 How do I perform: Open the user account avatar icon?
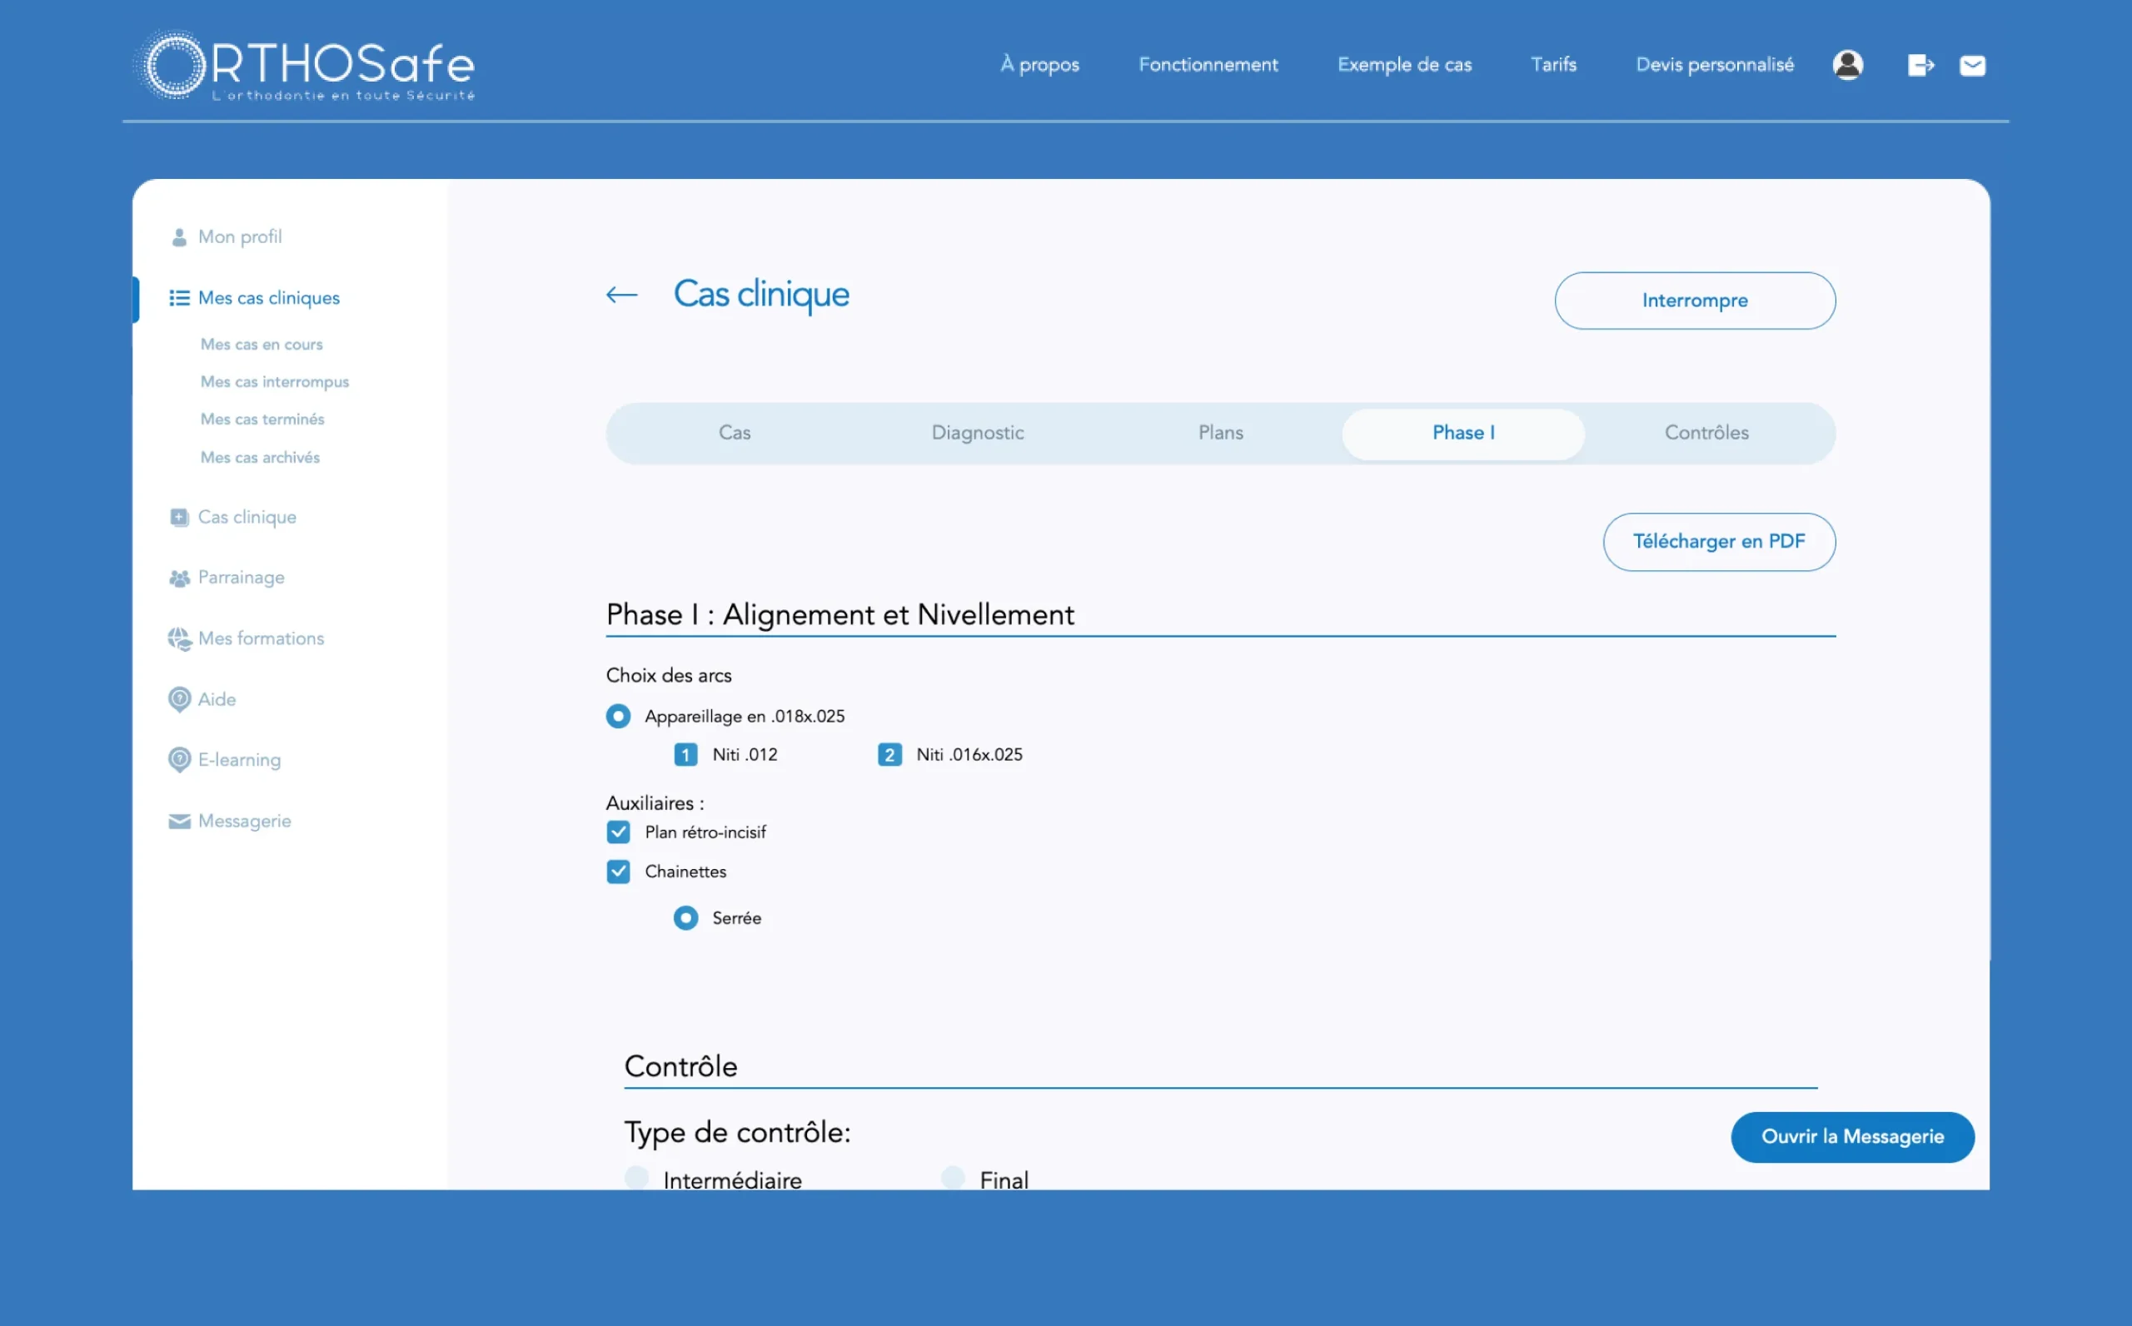(1847, 65)
